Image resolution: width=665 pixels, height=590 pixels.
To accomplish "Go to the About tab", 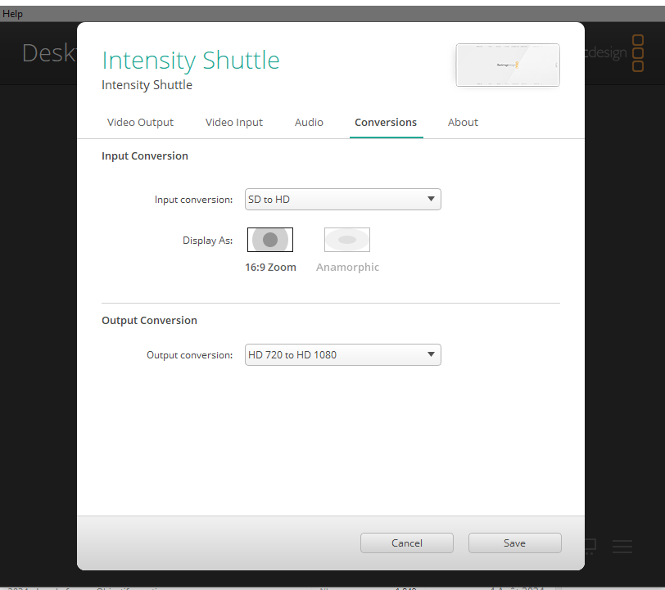I will click(x=463, y=123).
